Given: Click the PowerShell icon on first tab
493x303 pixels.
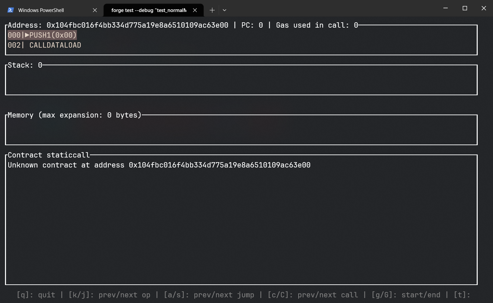Looking at the screenshot, I should tap(11, 10).
